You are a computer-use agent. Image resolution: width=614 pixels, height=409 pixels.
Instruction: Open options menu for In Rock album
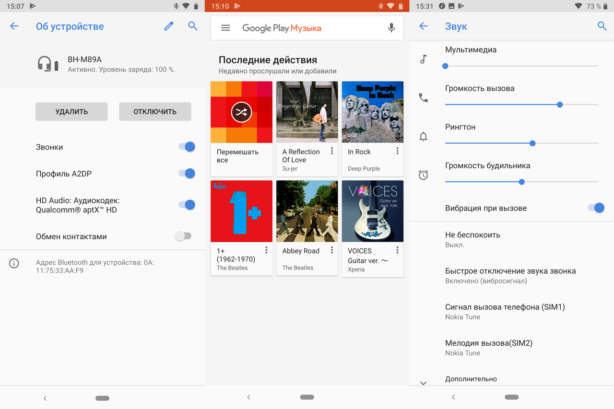397,151
